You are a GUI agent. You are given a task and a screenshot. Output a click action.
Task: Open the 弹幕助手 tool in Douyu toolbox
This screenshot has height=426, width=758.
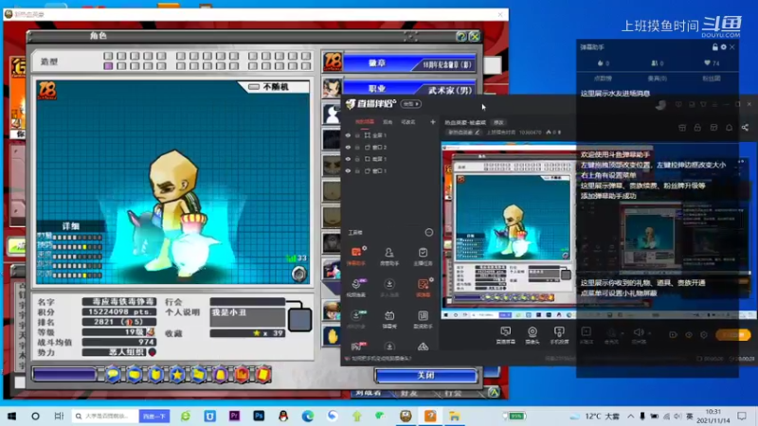tap(356, 256)
